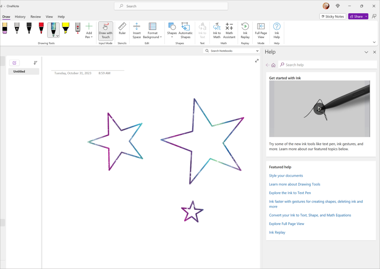
Task: Open the Shapes dropdown
Action: point(172,30)
